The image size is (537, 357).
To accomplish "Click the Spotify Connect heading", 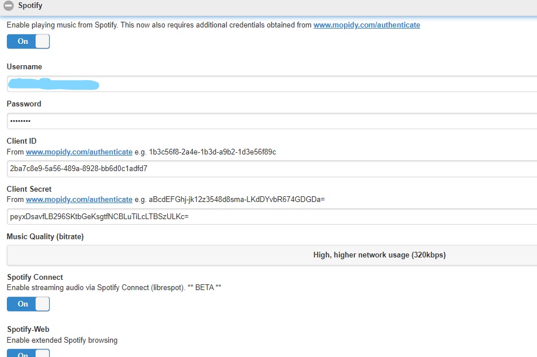I will tap(35, 277).
